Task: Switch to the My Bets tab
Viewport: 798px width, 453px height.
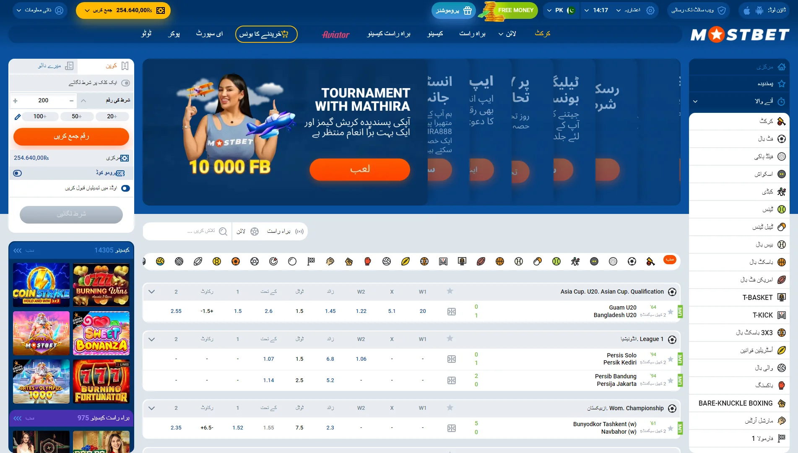Action: [x=44, y=66]
